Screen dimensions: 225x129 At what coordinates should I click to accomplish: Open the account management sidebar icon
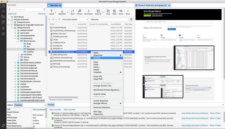point(3,11)
